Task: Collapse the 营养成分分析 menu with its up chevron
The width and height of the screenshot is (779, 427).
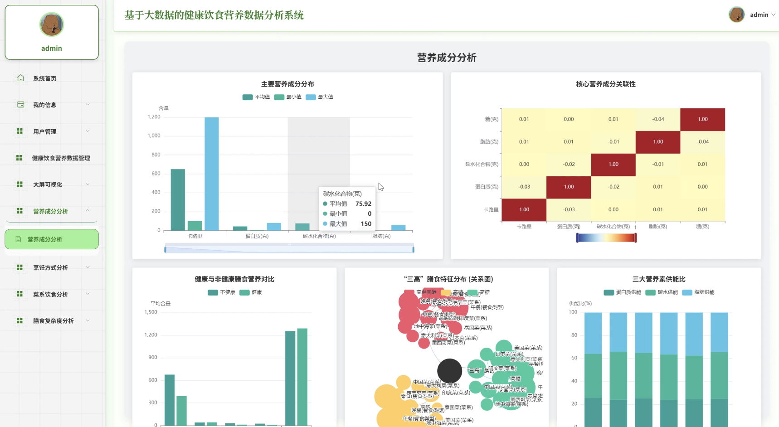Action: [88, 211]
